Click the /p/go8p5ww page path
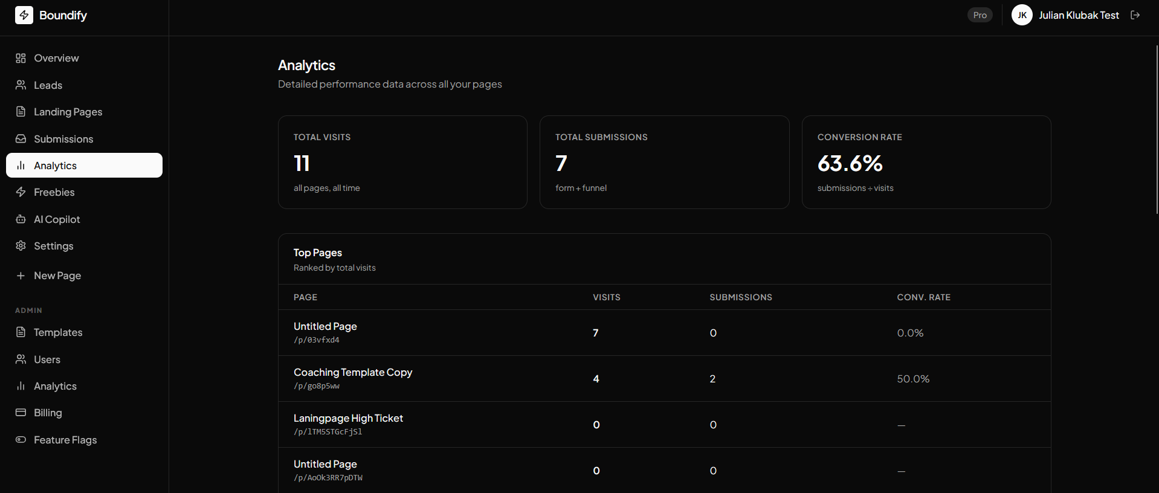Image resolution: width=1159 pixels, height=493 pixels. pyautogui.click(x=317, y=386)
